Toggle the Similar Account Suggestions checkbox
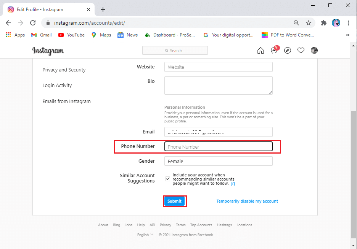Screen dimensions: 357x249 click(x=168, y=179)
